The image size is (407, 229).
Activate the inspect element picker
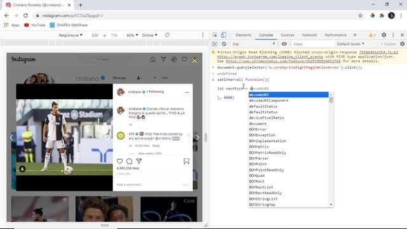(215, 35)
